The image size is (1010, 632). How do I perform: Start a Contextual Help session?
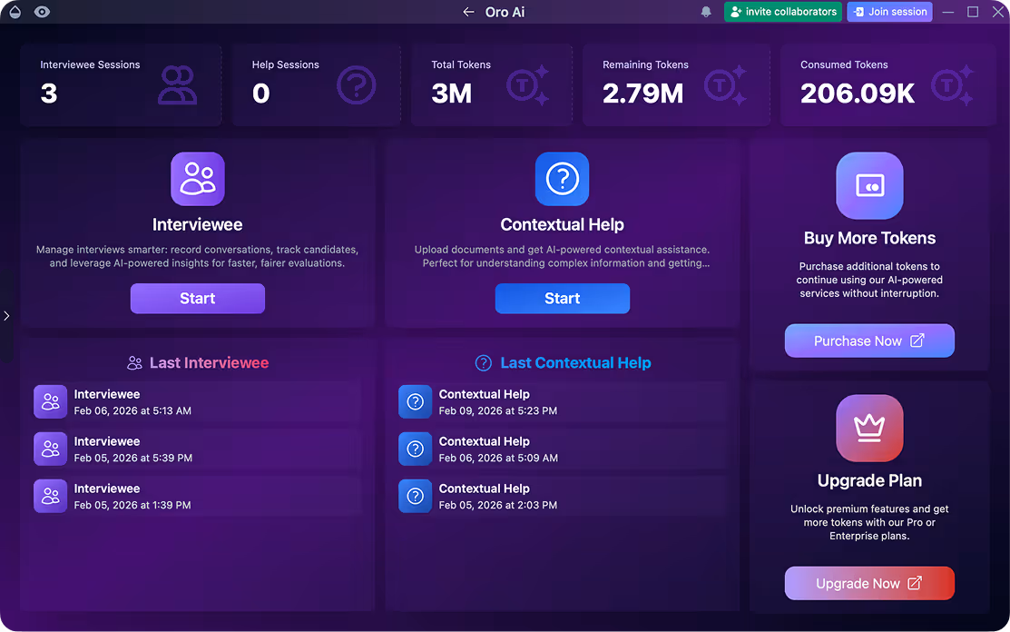(563, 298)
